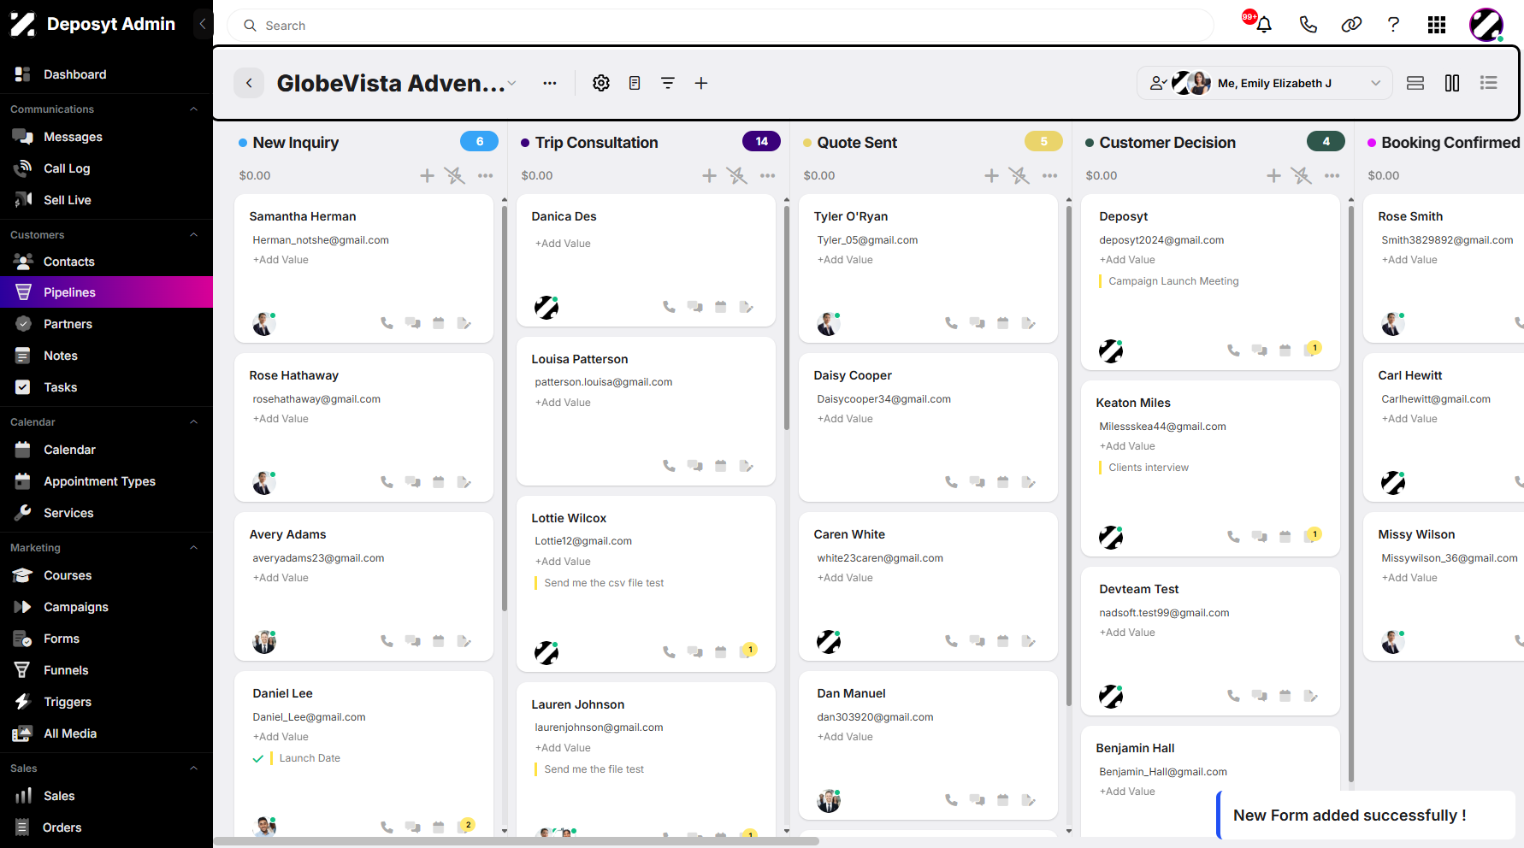Open the apps grid icon

1437,25
